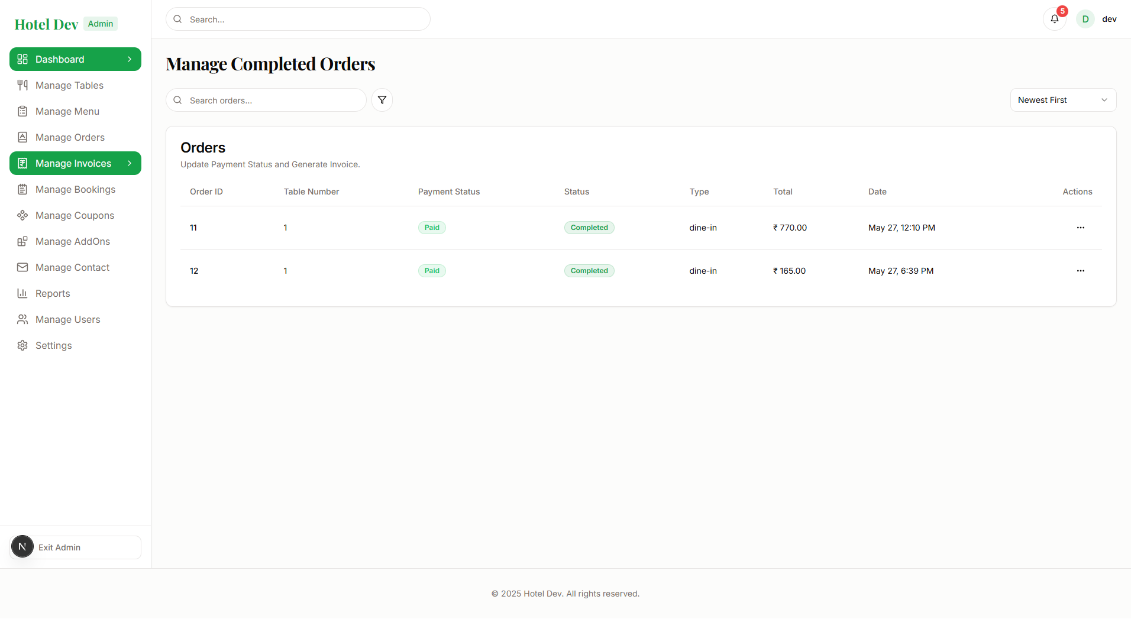The width and height of the screenshot is (1131, 619).
Task: Open Manage Bookings page
Action: (75, 189)
